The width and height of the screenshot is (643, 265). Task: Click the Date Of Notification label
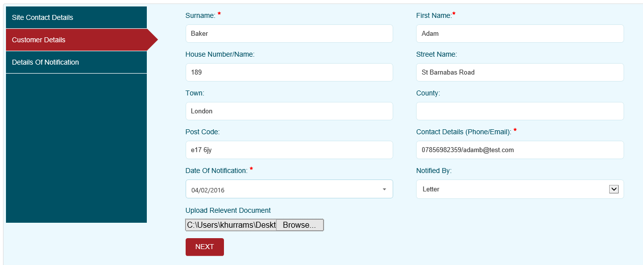(216, 171)
